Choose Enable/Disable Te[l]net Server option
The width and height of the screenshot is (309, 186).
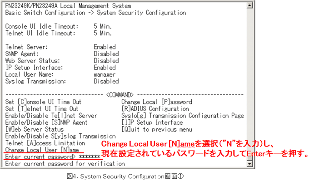51,116
